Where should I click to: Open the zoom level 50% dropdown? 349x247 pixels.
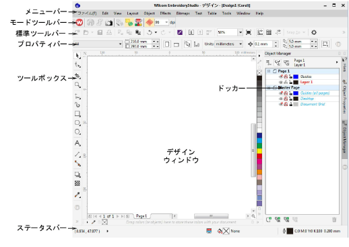coord(241,32)
